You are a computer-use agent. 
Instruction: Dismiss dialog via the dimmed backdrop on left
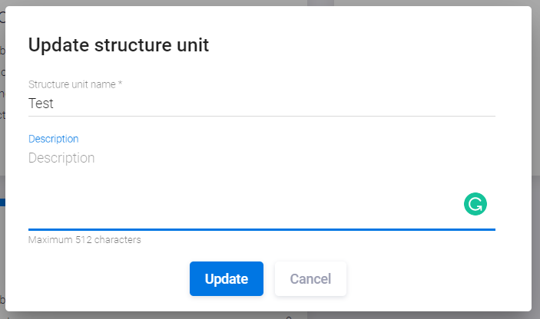click(2, 245)
